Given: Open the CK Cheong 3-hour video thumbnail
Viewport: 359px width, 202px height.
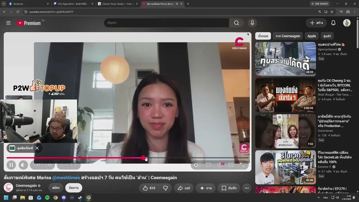Looking at the screenshot, I should [x=286, y=95].
